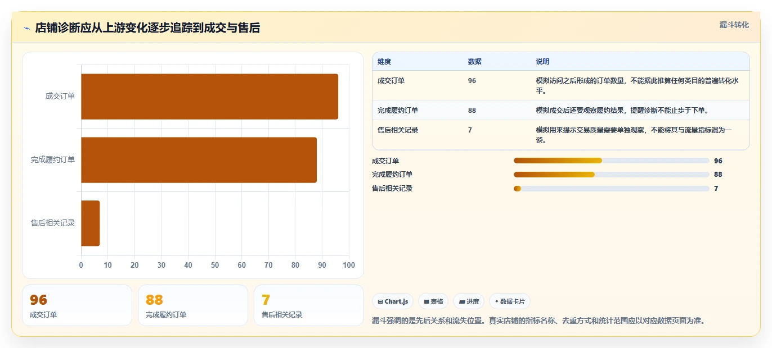
Task: Click the value 96 next to the progress bar
Action: pyautogui.click(x=718, y=161)
